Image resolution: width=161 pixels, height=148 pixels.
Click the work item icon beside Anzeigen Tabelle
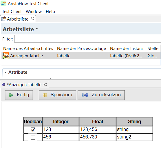point(6,56)
